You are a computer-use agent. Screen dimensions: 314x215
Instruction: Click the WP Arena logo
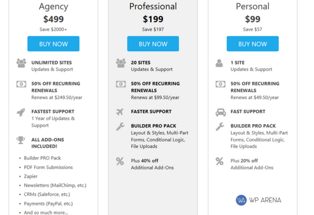(259, 200)
